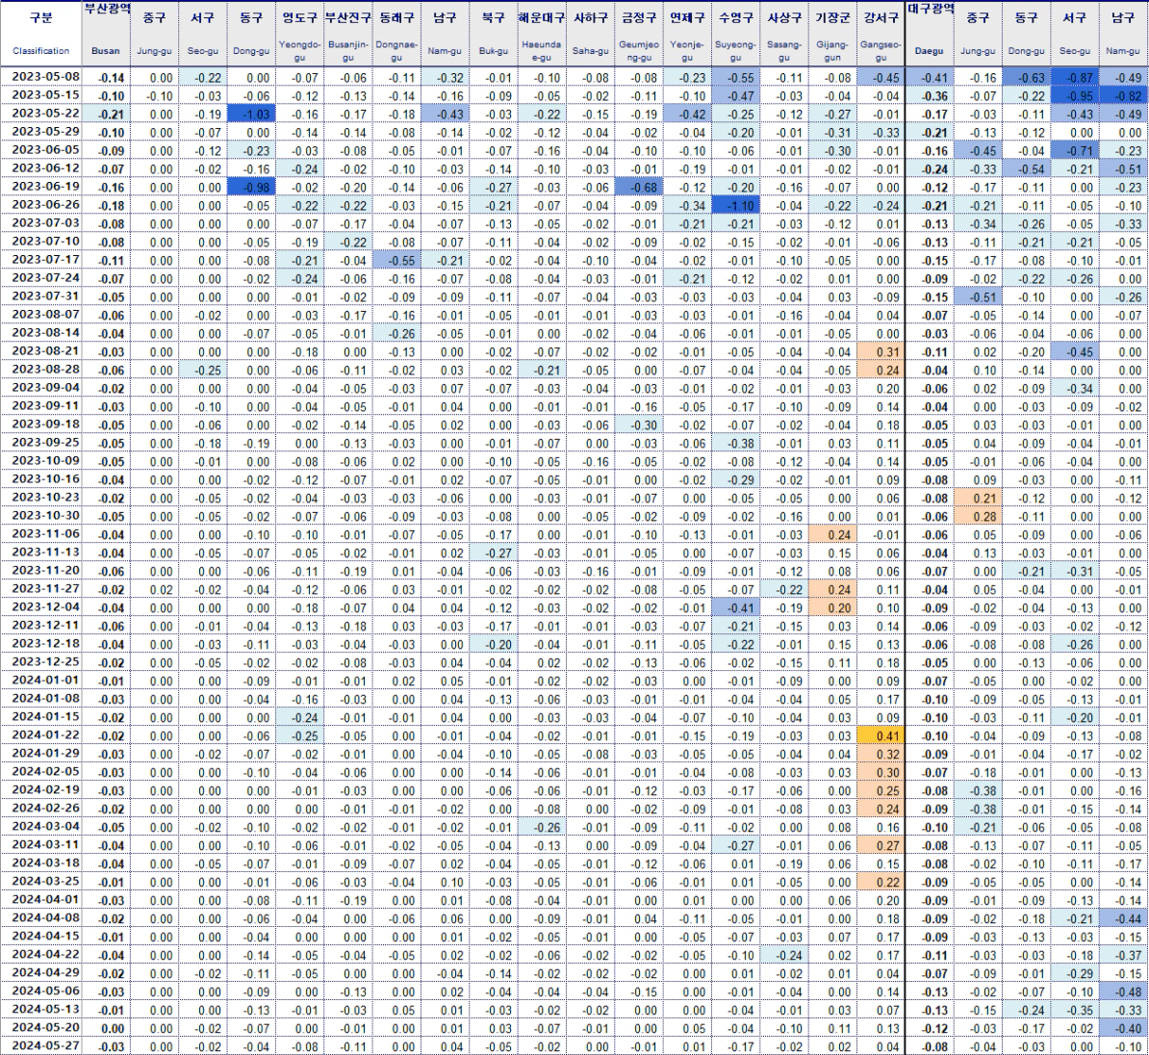Click the orange 0.31 cell in 2023-08-21 row
1149x1055 pixels.
tap(881, 351)
